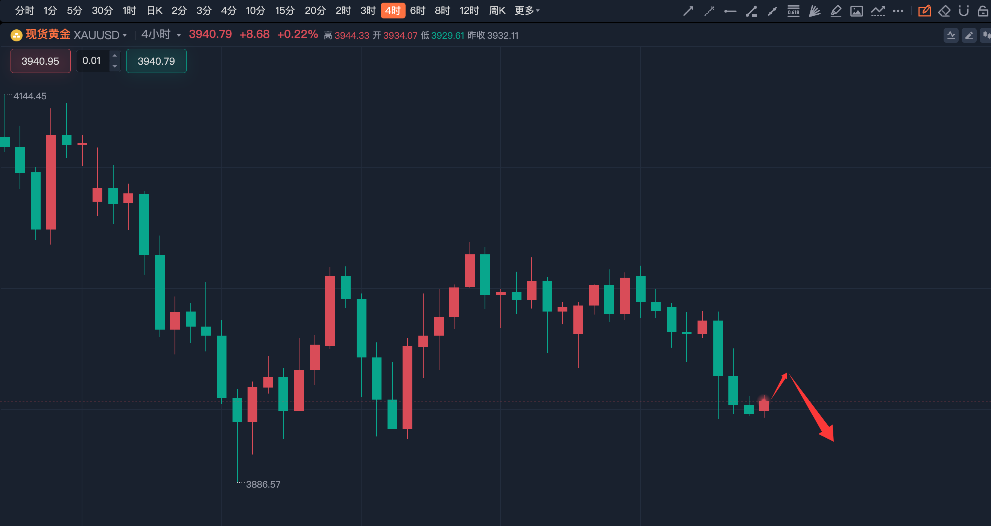Click the green 3940.79 buy price button
991x526 pixels.
click(156, 61)
